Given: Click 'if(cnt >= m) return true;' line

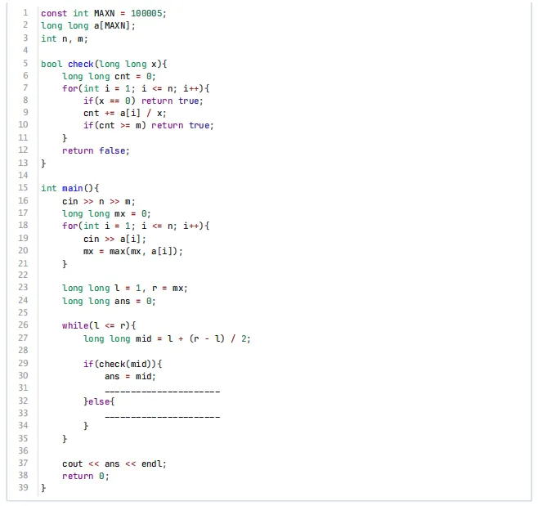Looking at the screenshot, I should click(149, 126).
